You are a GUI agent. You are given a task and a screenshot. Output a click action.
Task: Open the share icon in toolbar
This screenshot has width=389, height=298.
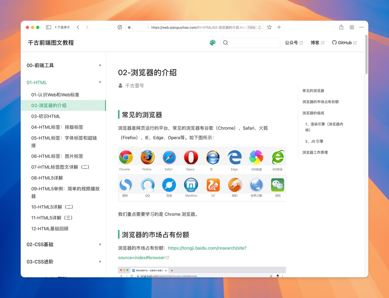(341, 27)
